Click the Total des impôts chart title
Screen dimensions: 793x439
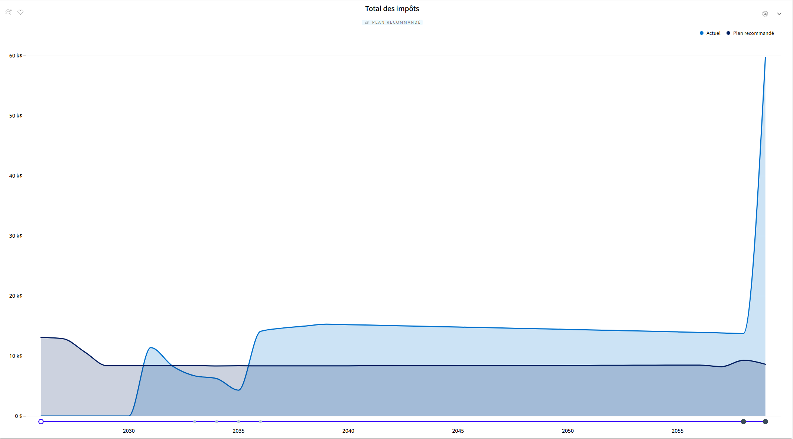click(392, 9)
